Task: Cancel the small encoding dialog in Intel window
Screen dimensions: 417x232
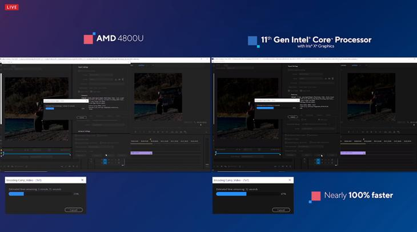Action: point(292,117)
